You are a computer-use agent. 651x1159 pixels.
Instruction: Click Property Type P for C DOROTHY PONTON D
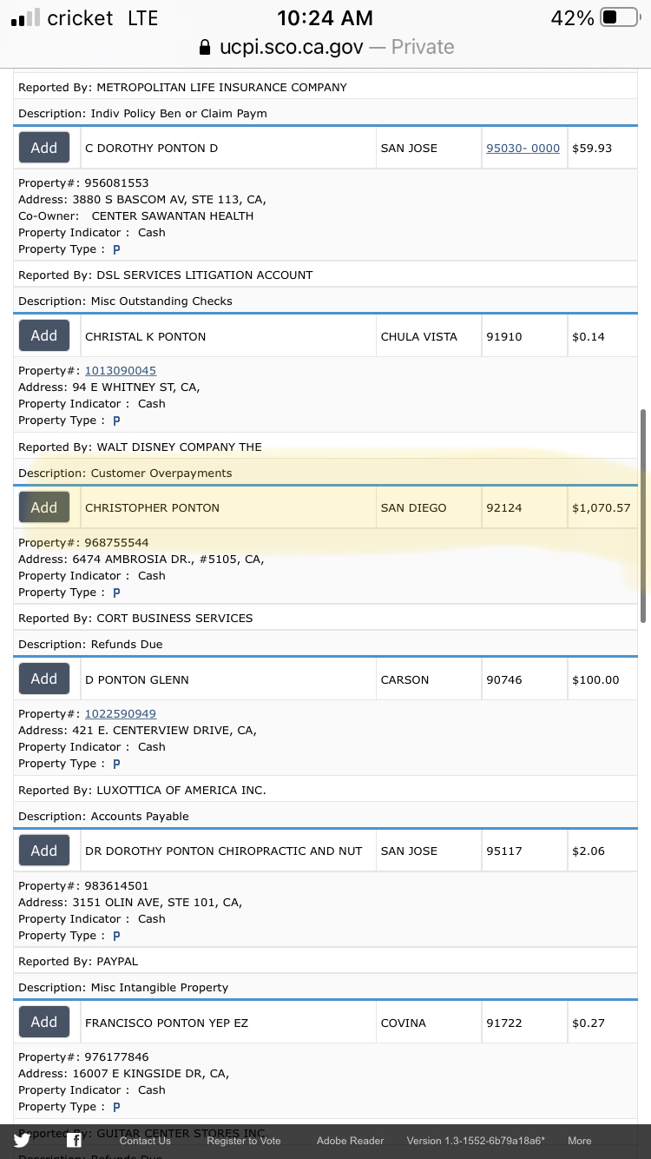click(x=116, y=249)
